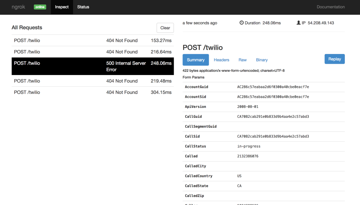Switch to the Headers tab

(x=221, y=60)
